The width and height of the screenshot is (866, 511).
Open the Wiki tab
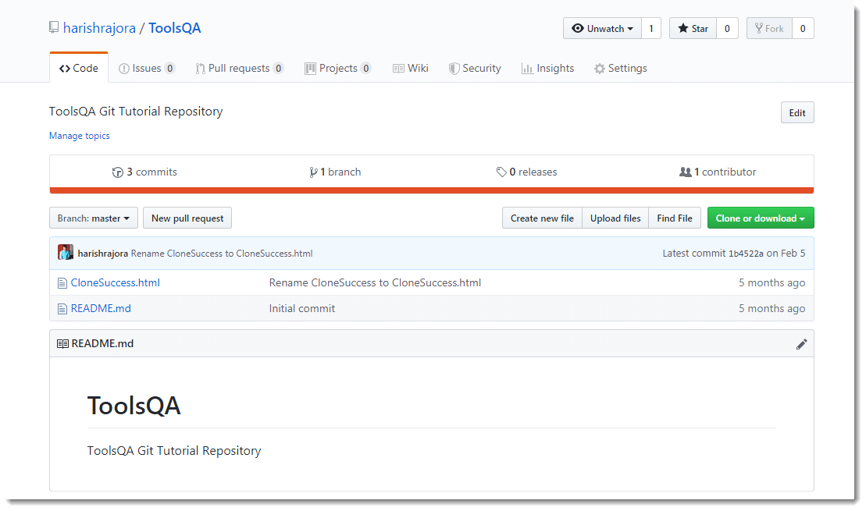[411, 69]
